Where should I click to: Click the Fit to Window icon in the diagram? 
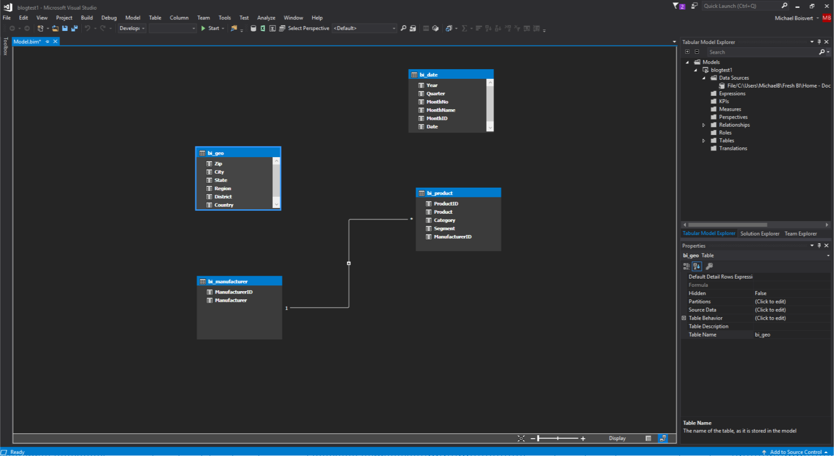[x=521, y=438]
